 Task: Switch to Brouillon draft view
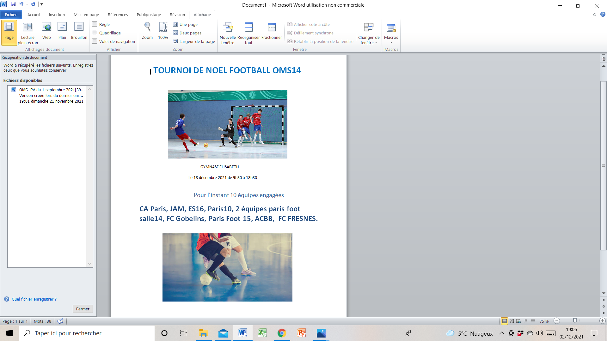pyautogui.click(x=79, y=32)
